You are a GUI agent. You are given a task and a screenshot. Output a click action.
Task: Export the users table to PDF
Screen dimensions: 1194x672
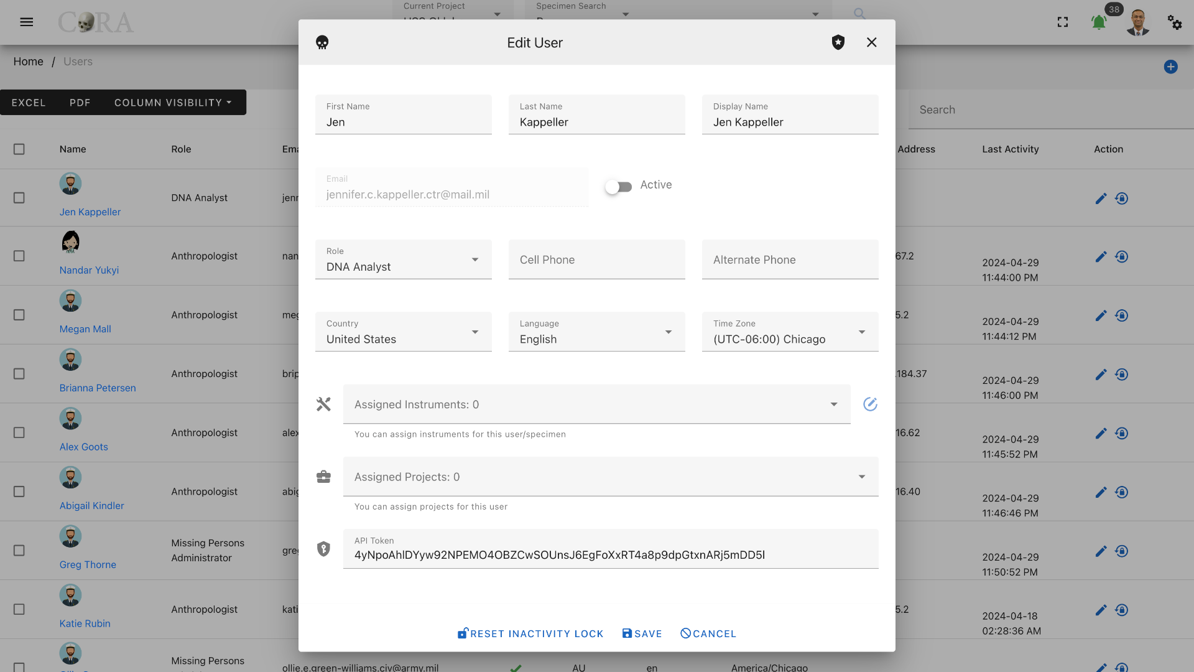tap(80, 103)
